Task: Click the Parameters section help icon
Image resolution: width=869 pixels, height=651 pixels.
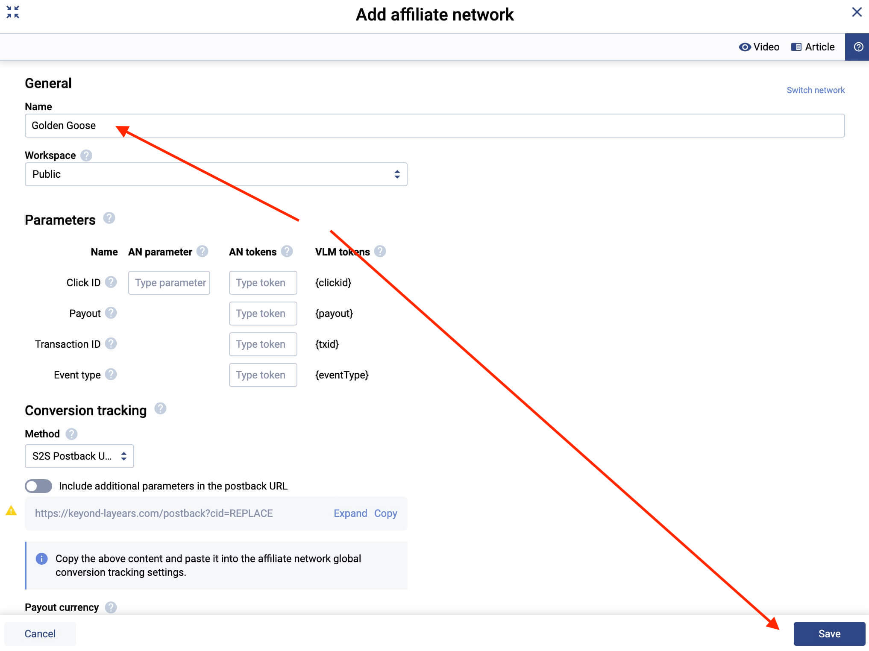Action: [109, 218]
